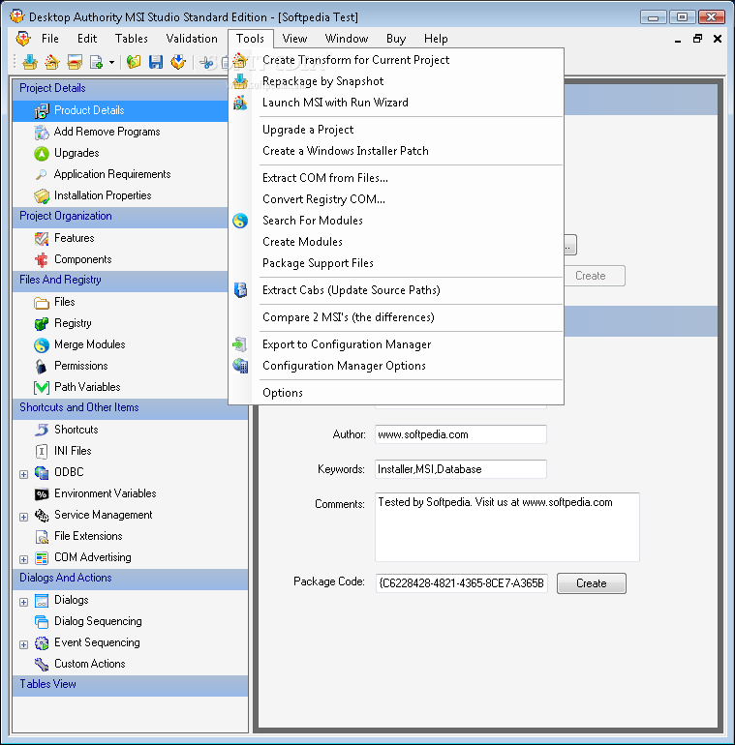Click the scissors Cut toolbar icon
735x745 pixels.
206,62
